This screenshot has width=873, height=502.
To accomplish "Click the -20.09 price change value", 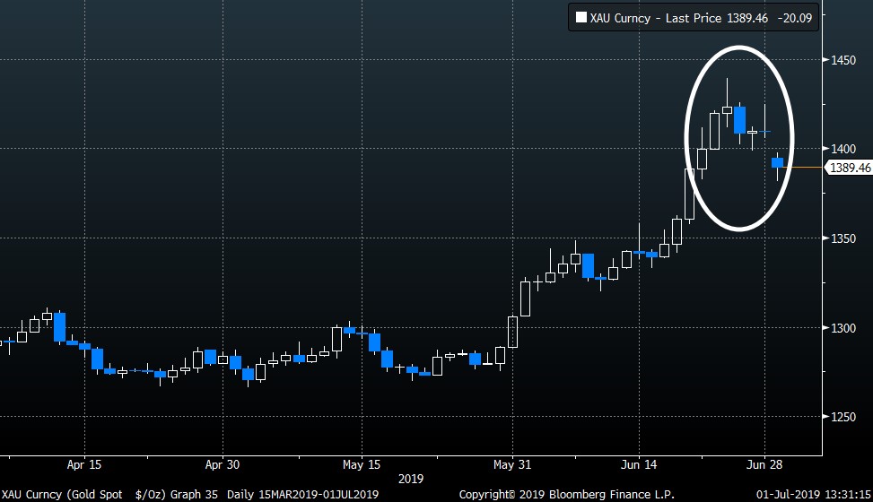I will [x=795, y=18].
